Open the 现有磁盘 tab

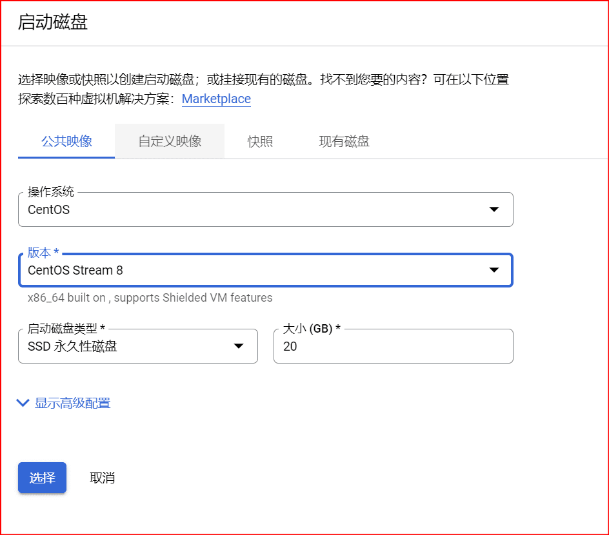343,141
